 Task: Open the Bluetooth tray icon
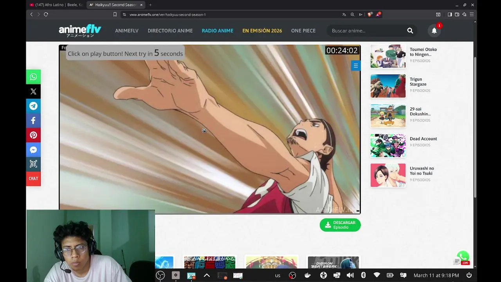[363, 275]
